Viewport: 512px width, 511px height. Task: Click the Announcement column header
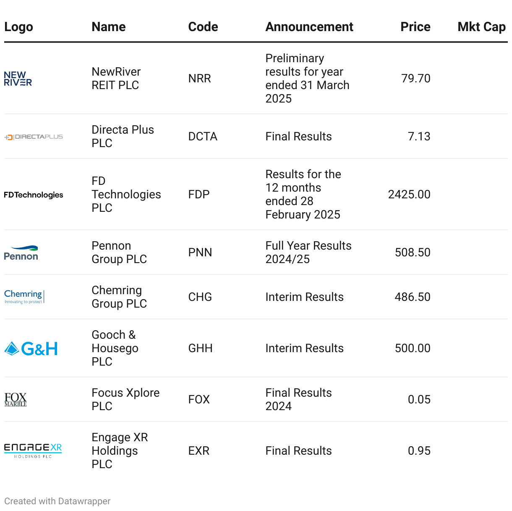(309, 27)
